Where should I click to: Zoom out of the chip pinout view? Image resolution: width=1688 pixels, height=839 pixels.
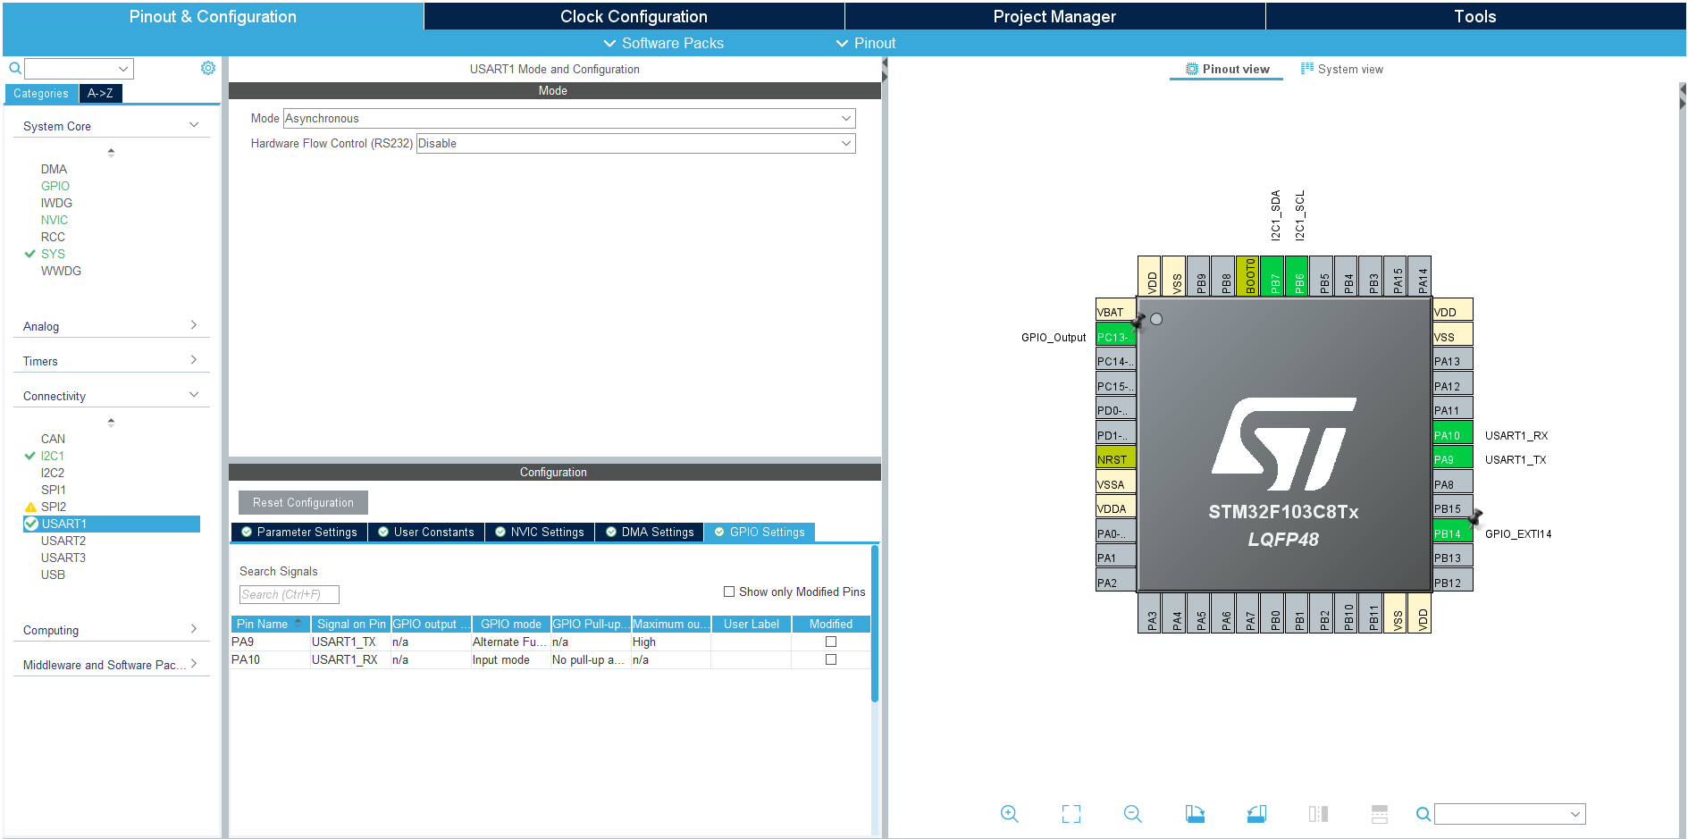(x=1132, y=814)
